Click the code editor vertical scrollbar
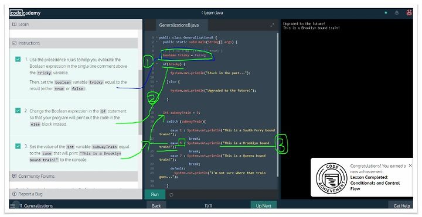The height and width of the screenshot is (217, 422). click(278, 105)
